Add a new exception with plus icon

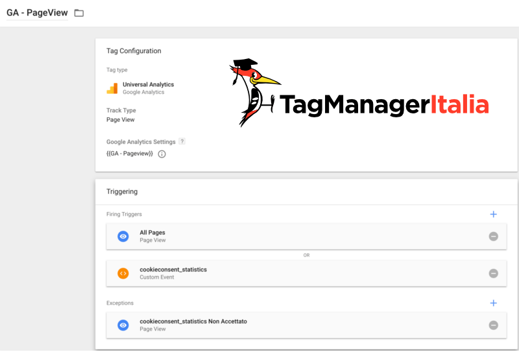(493, 303)
